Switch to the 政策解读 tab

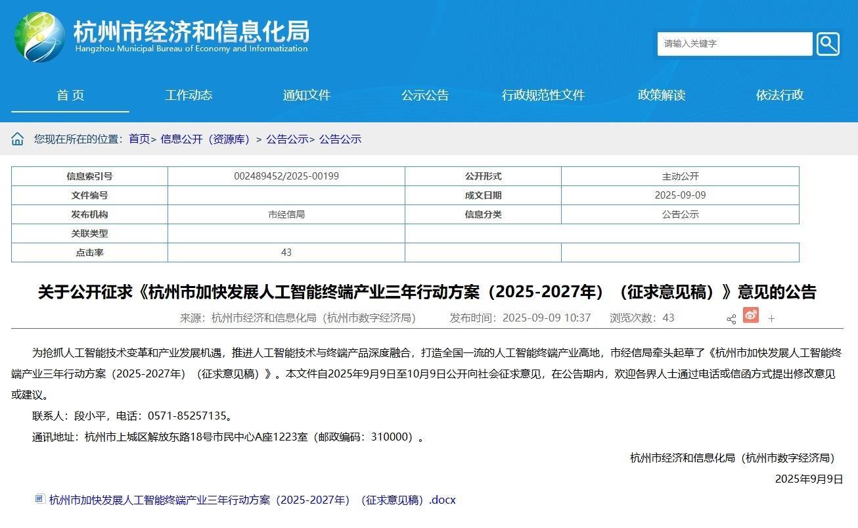[x=660, y=95]
